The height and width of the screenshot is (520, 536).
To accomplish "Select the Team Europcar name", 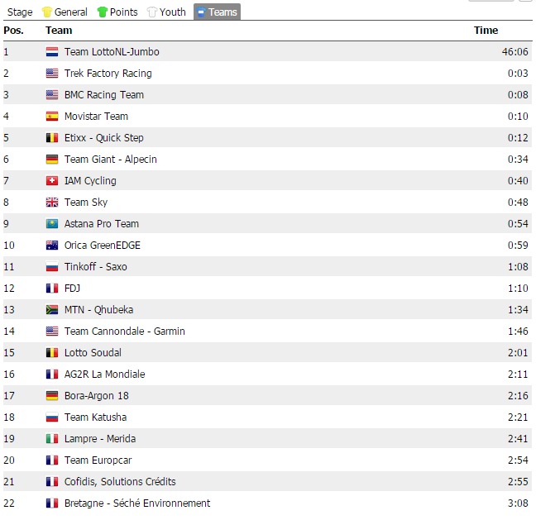I will tap(98, 460).
